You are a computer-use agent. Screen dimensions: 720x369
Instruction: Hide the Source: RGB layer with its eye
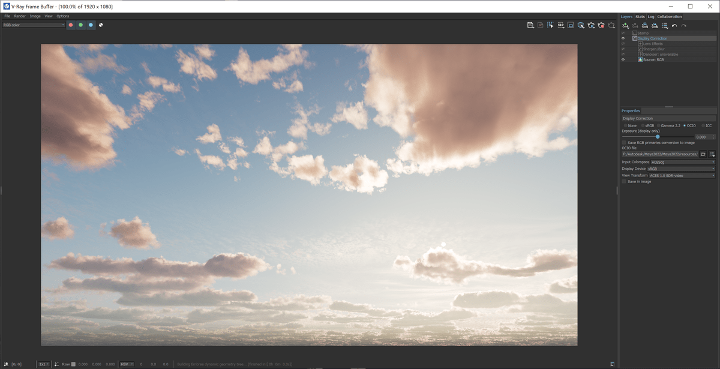click(623, 60)
